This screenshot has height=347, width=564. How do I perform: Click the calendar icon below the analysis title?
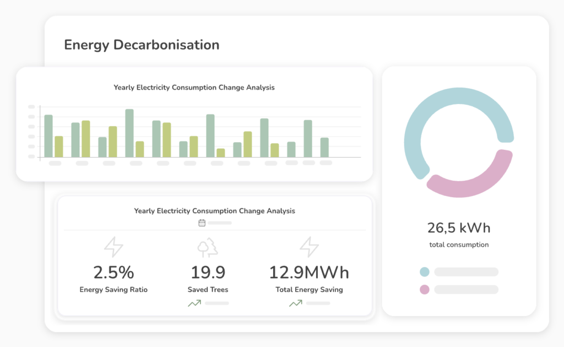coord(202,223)
